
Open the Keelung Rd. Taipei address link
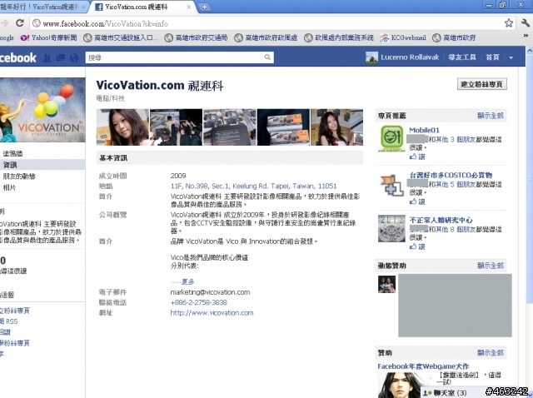[253, 186]
